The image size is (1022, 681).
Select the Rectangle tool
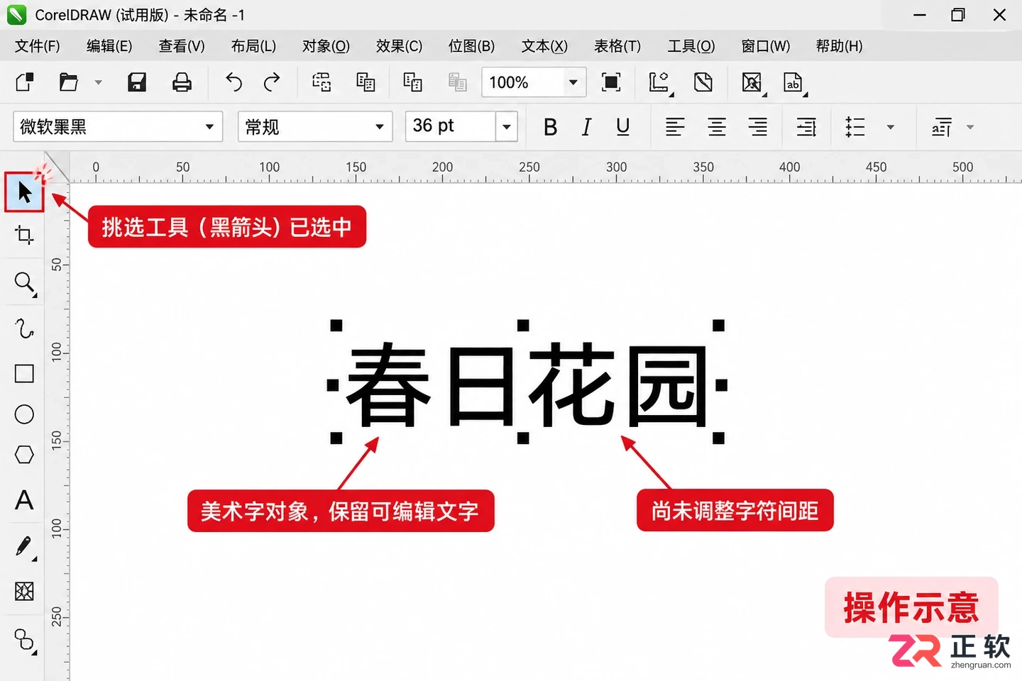(24, 373)
